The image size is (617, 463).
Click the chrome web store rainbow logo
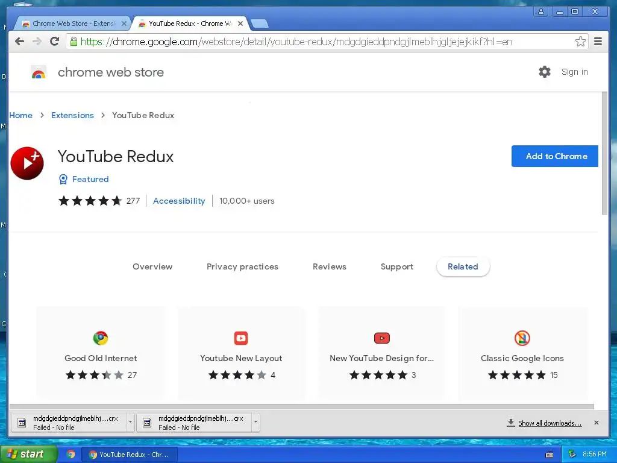point(39,72)
